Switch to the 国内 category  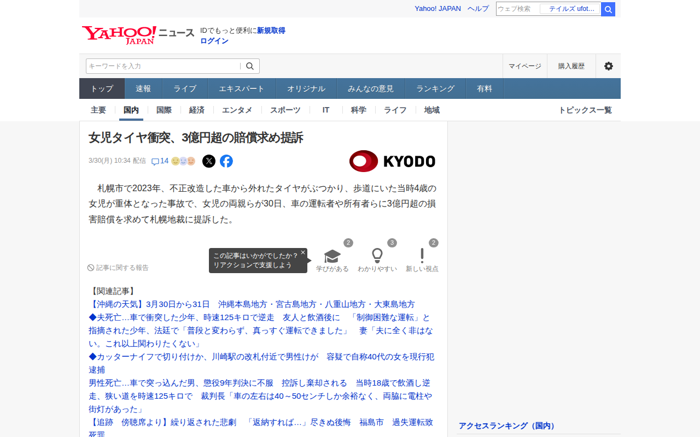(131, 110)
